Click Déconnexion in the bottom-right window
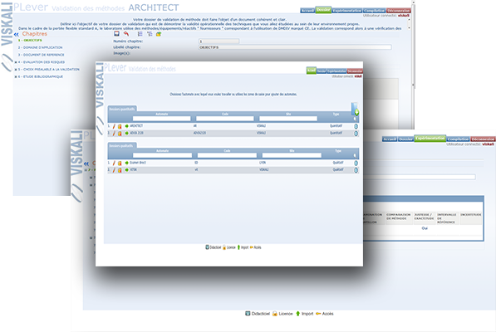The image size is (496, 332). 483,139
